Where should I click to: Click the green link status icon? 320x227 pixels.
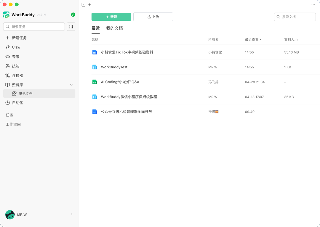73,15
